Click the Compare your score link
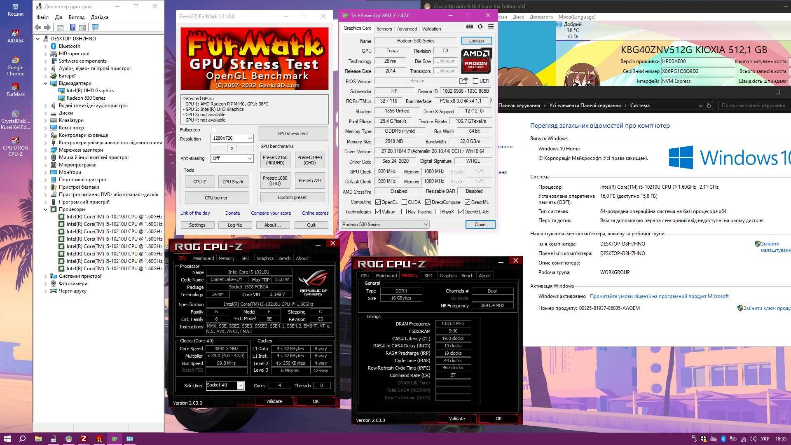 (x=271, y=213)
